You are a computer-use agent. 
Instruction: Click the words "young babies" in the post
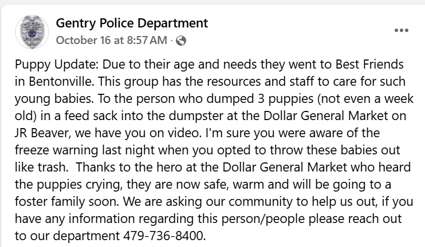coord(54,99)
